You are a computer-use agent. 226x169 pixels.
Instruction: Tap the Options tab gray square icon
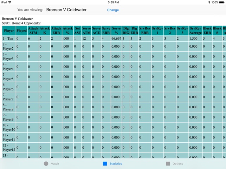[168, 164]
